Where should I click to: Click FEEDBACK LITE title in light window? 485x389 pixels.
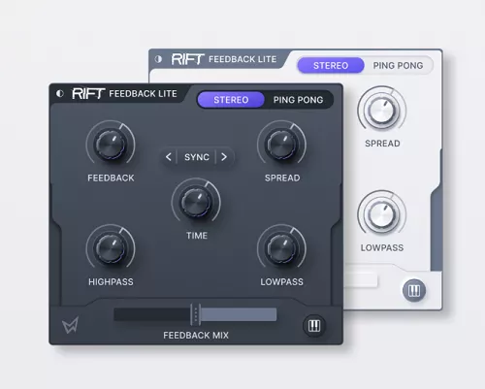click(x=242, y=59)
